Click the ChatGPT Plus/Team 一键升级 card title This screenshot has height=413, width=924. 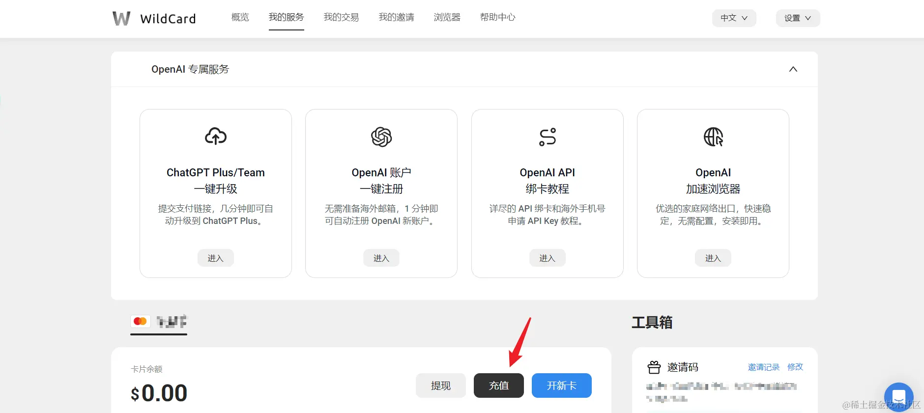[x=216, y=181]
